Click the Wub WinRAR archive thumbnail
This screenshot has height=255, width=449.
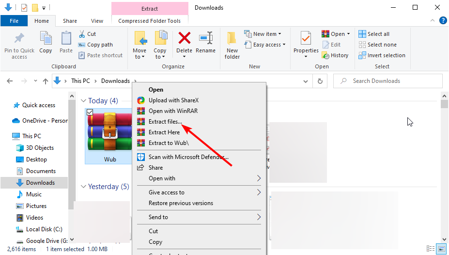point(109,132)
